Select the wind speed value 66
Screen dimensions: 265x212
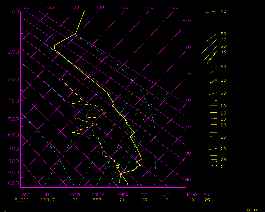click(223, 46)
